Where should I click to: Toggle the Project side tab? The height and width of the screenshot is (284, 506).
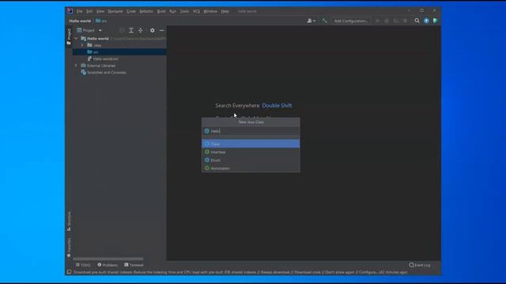69,36
